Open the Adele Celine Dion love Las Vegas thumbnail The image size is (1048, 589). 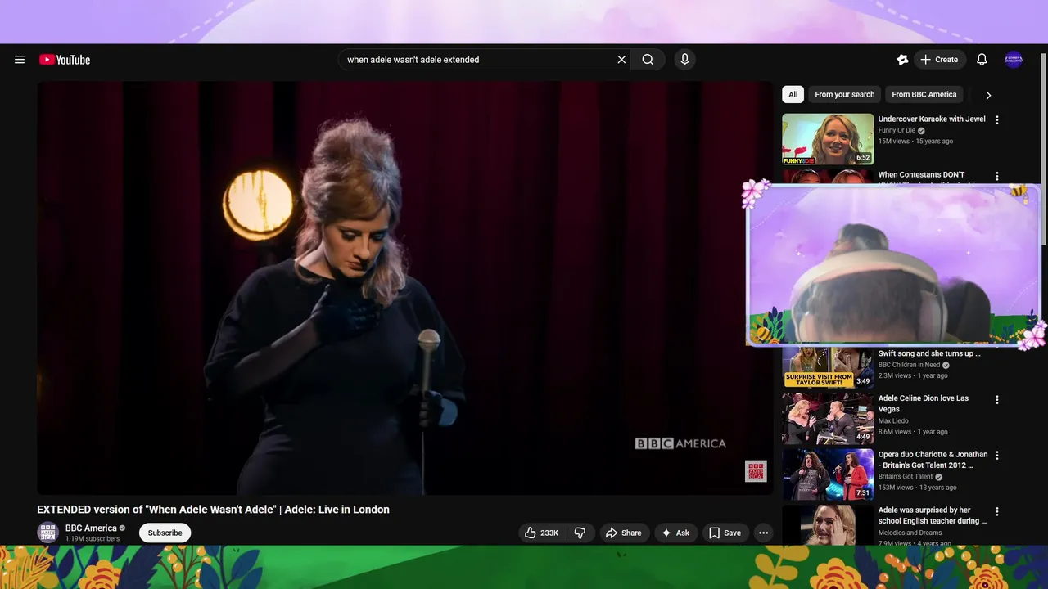point(828,419)
